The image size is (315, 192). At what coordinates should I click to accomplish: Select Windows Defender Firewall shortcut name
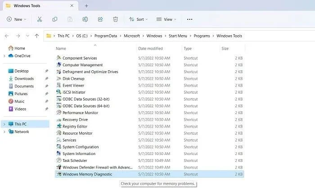pyautogui.click(x=98, y=168)
